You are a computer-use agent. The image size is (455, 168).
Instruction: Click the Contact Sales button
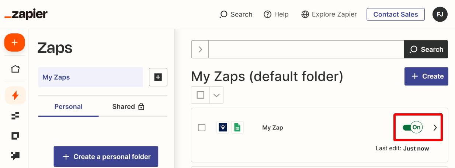pos(396,14)
